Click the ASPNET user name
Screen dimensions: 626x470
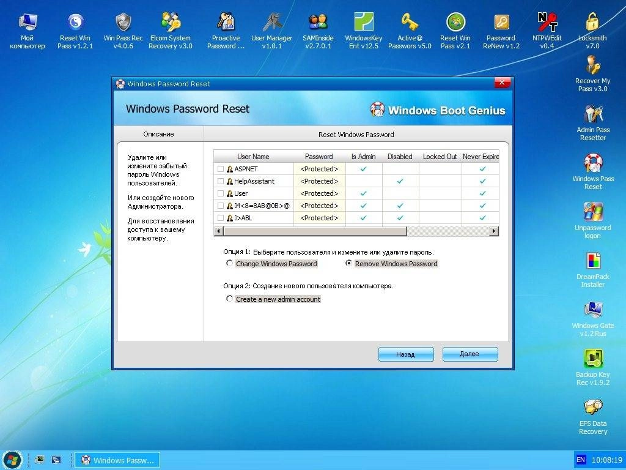point(246,169)
